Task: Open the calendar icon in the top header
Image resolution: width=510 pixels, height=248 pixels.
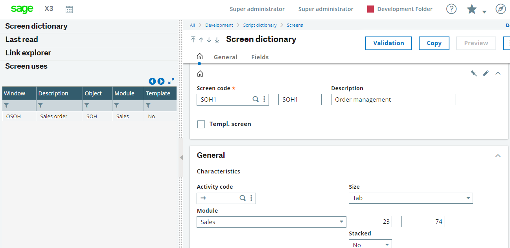Action: point(69,9)
